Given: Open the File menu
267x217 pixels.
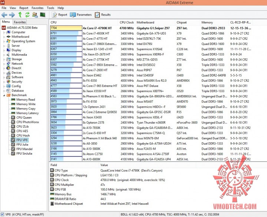Looking at the screenshot, I should coord(4,8).
